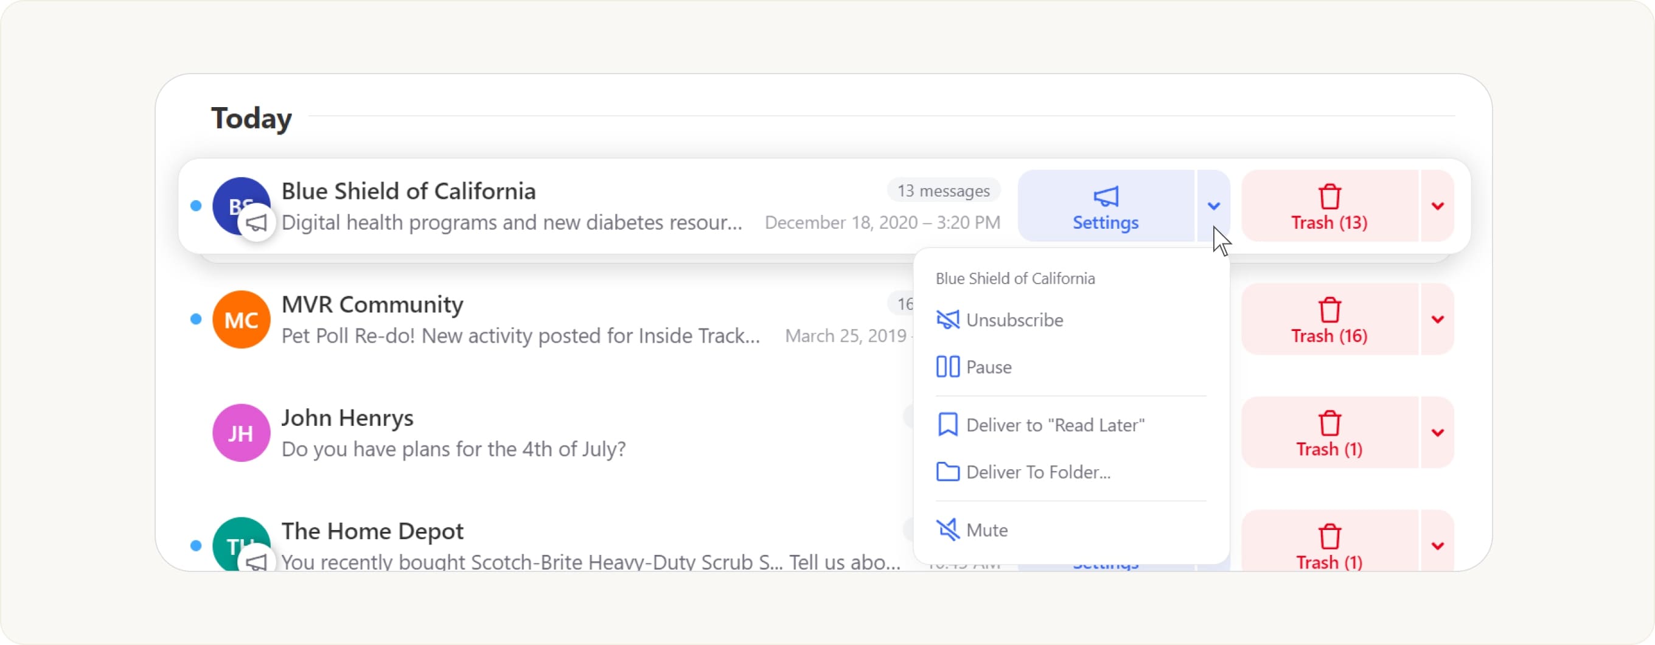The height and width of the screenshot is (645, 1655).
Task: Click the trash icon for MVR Community
Action: [x=1329, y=311]
